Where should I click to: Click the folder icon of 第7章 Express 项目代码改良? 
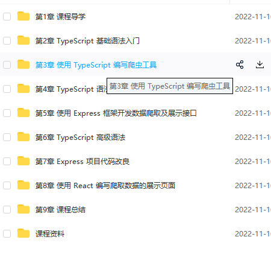pos(23,161)
